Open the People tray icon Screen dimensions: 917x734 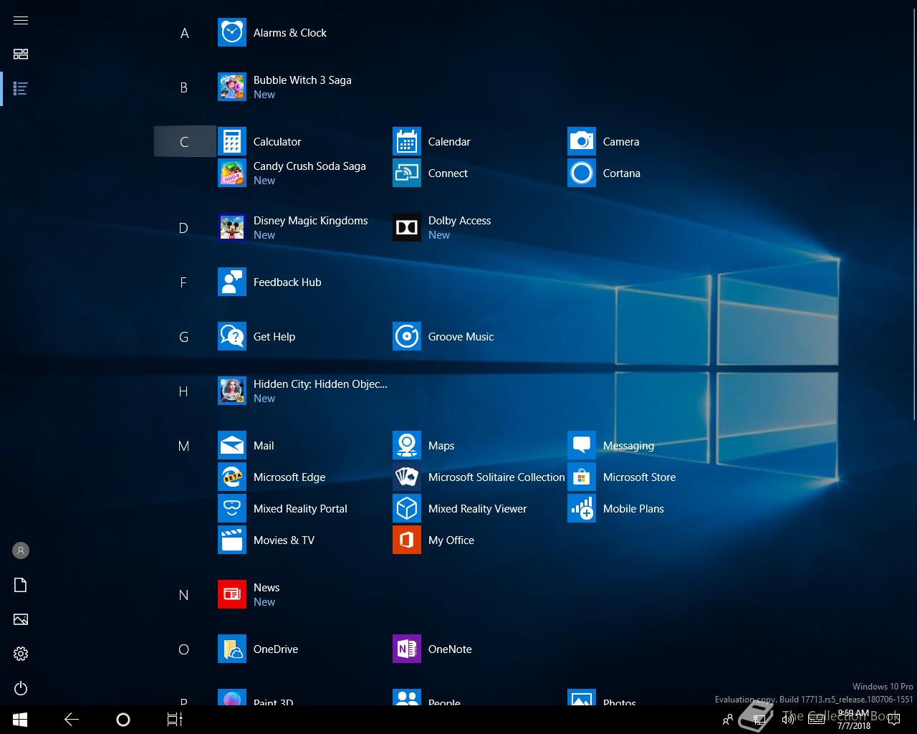coord(728,720)
